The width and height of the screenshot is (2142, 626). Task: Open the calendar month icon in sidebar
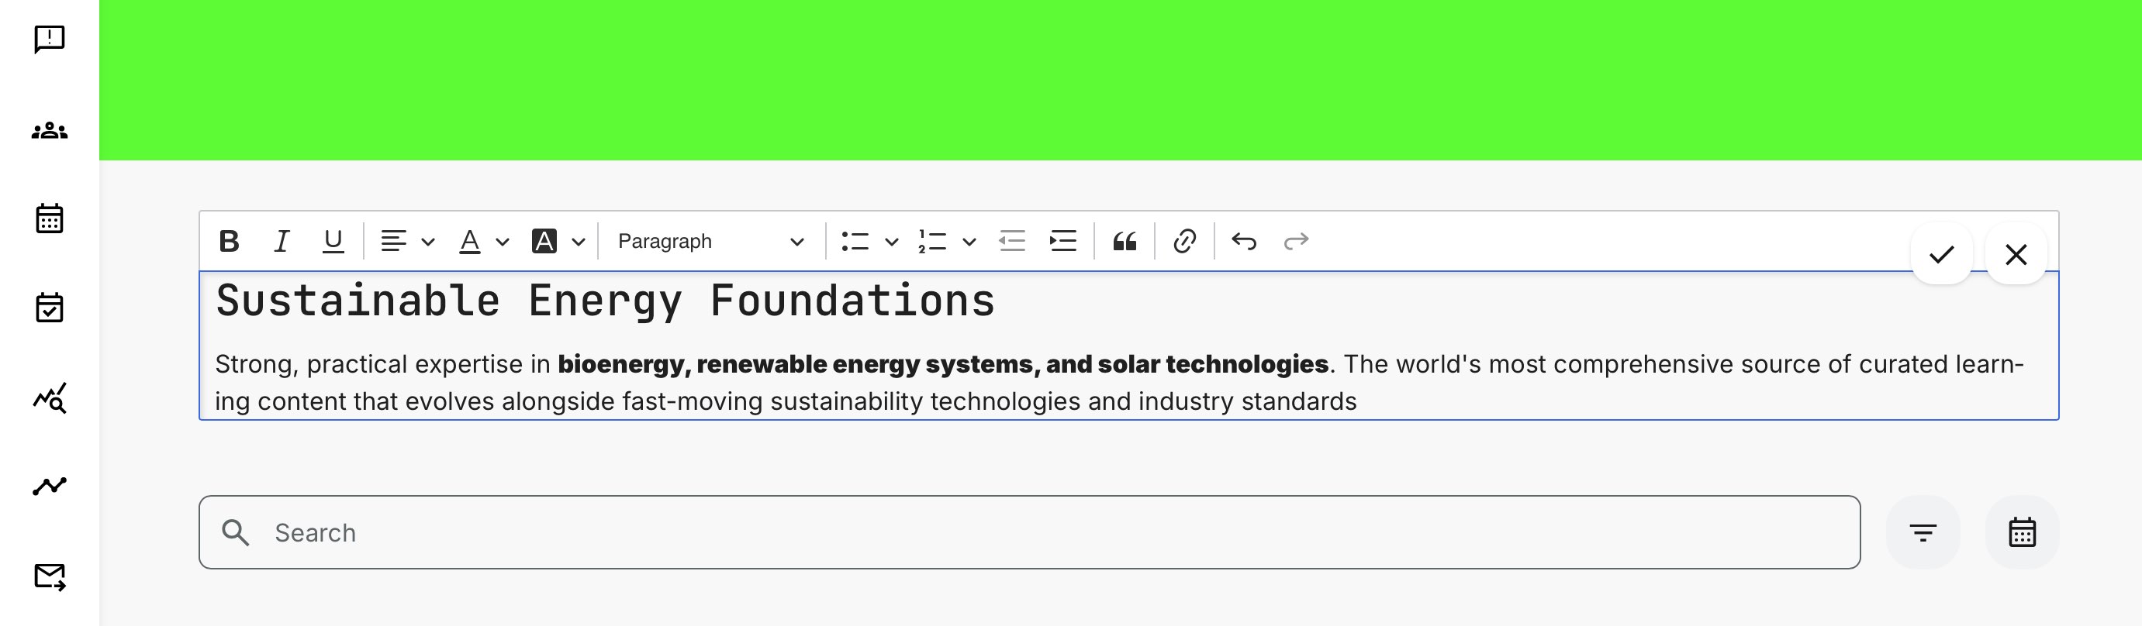click(x=49, y=218)
